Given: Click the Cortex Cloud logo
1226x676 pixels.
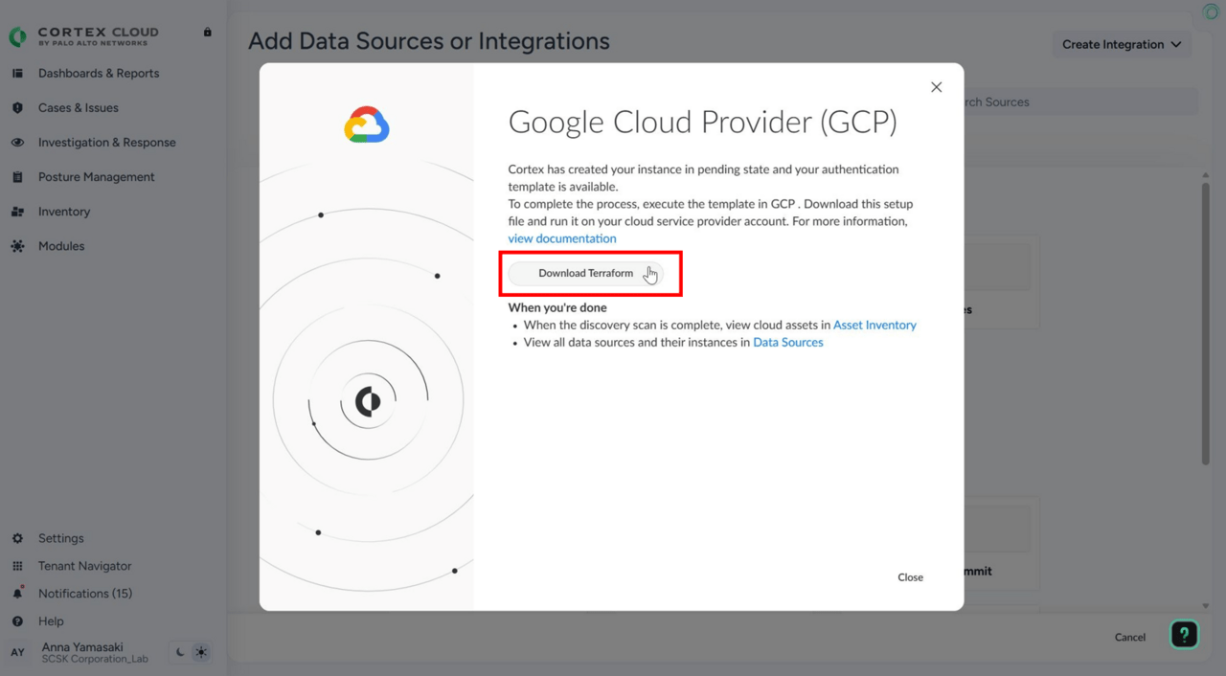Looking at the screenshot, I should tap(83, 36).
